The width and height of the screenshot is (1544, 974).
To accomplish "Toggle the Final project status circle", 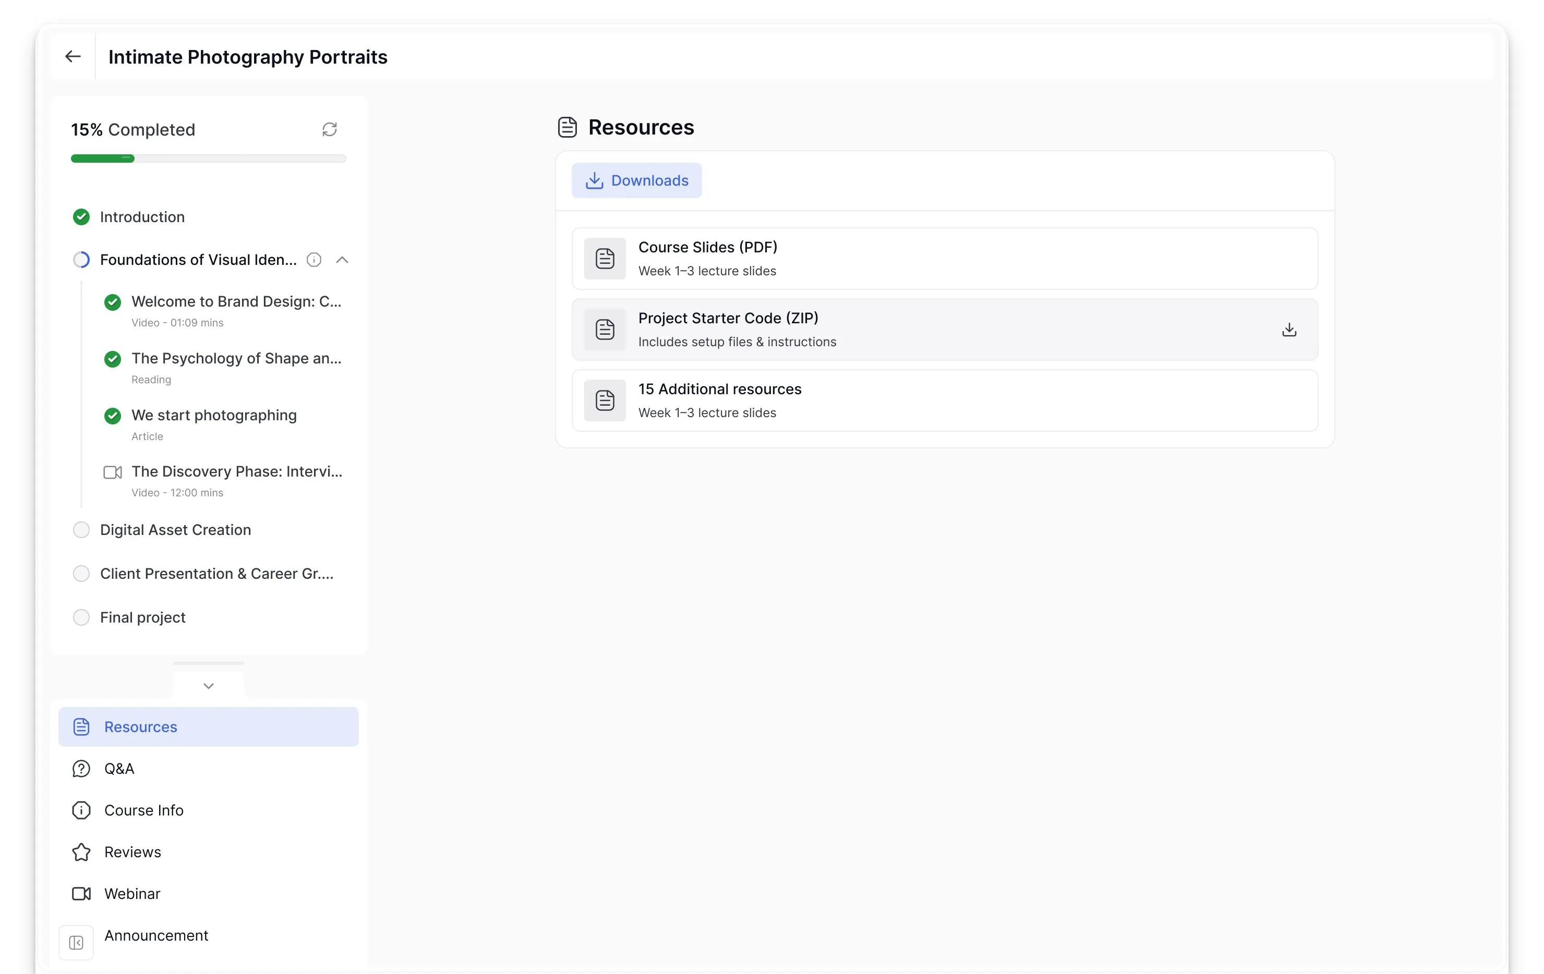I will pyautogui.click(x=81, y=617).
